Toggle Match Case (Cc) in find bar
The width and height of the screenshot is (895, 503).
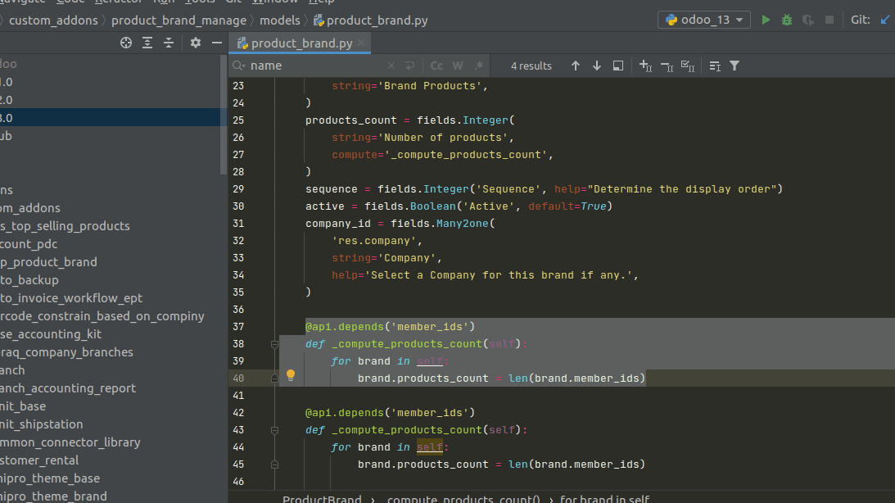point(436,66)
